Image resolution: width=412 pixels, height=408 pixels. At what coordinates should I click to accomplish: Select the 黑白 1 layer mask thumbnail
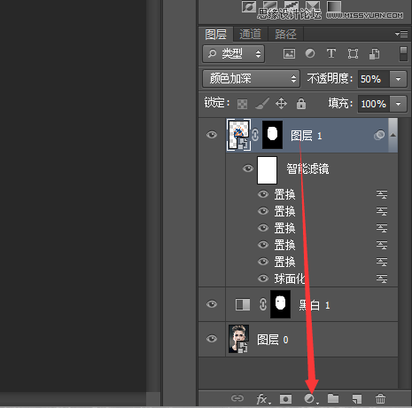pos(280,304)
